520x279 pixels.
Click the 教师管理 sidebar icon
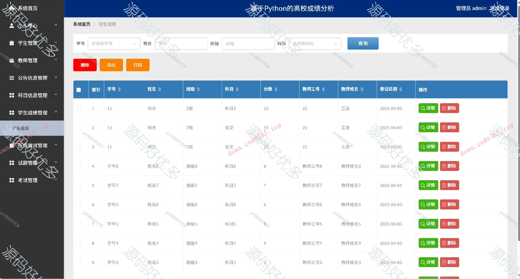coord(12,60)
